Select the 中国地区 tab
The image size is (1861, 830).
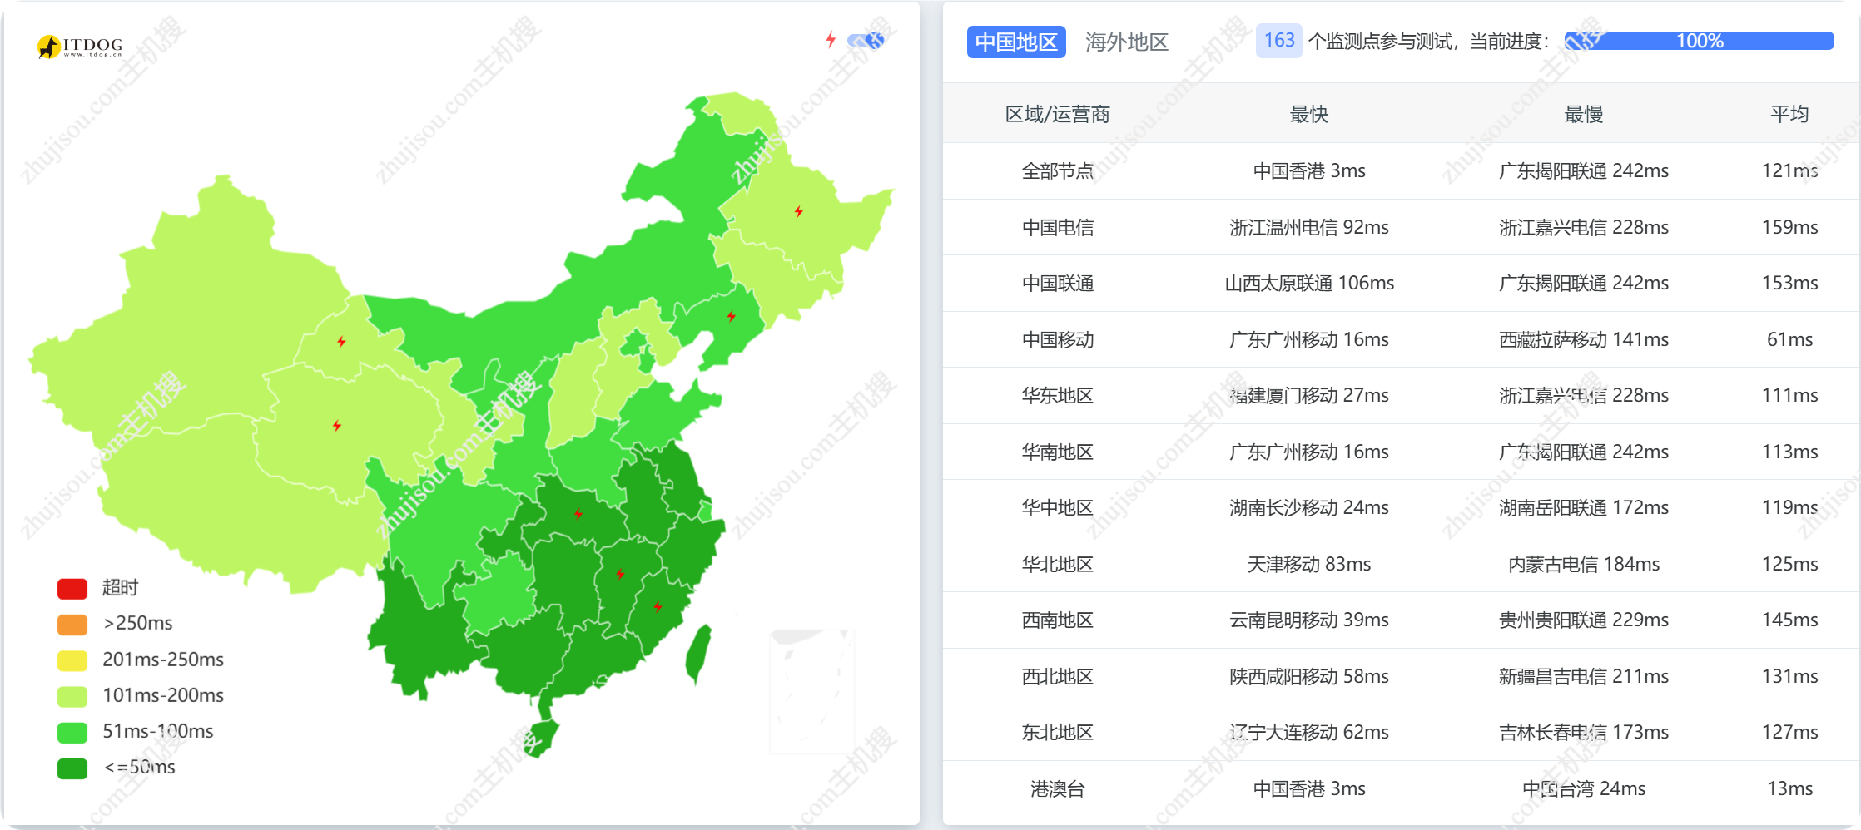(x=1015, y=42)
